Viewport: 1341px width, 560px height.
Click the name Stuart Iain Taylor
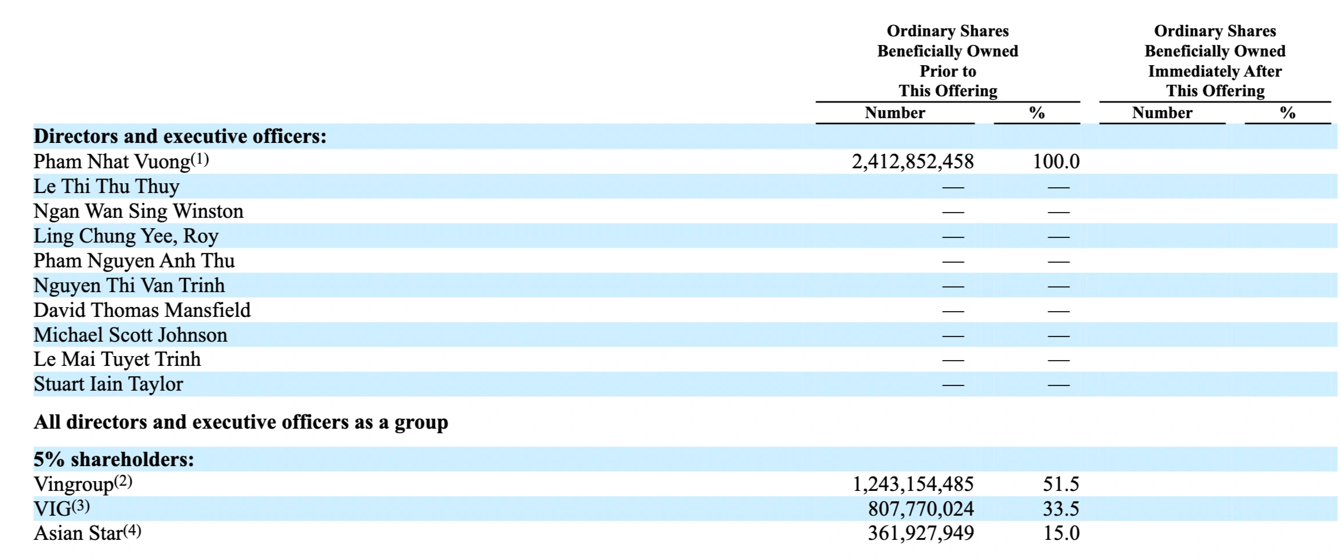(x=108, y=384)
